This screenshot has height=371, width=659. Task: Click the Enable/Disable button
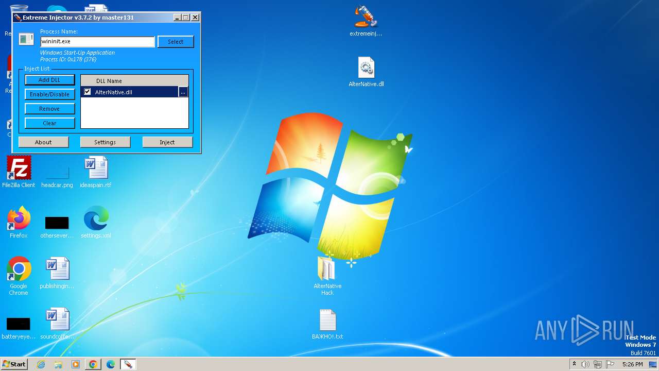[x=49, y=94]
